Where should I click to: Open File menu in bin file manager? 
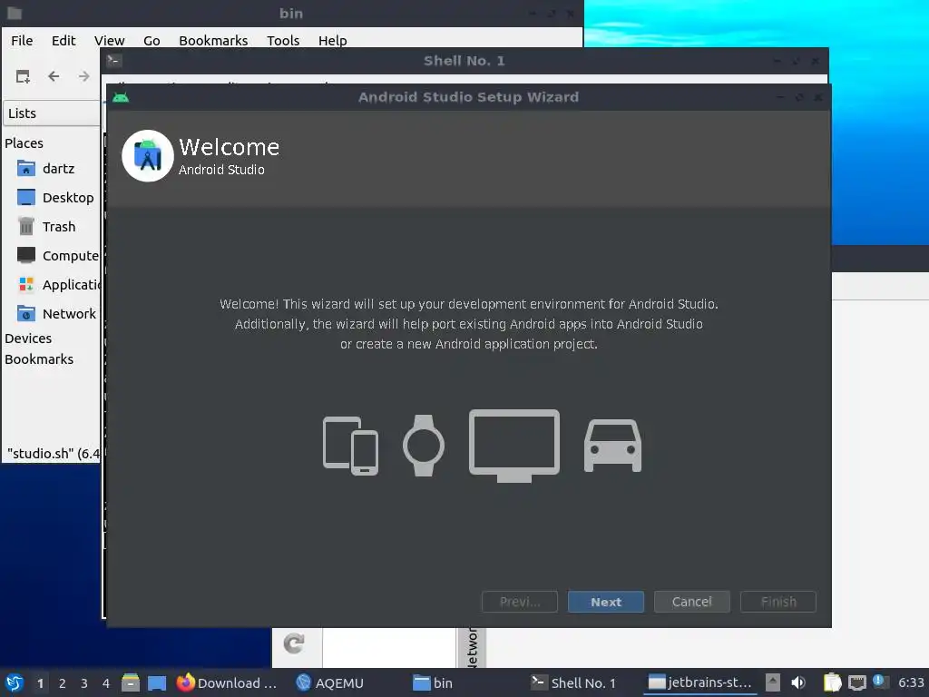click(22, 40)
